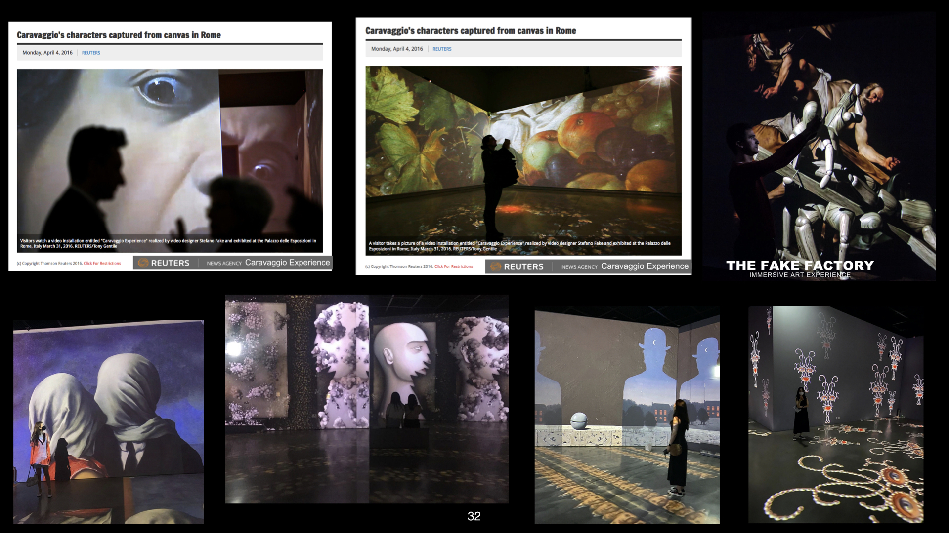This screenshot has width=949, height=533.
Task: Click the left article headline about Caravaggio
Action: click(119, 35)
